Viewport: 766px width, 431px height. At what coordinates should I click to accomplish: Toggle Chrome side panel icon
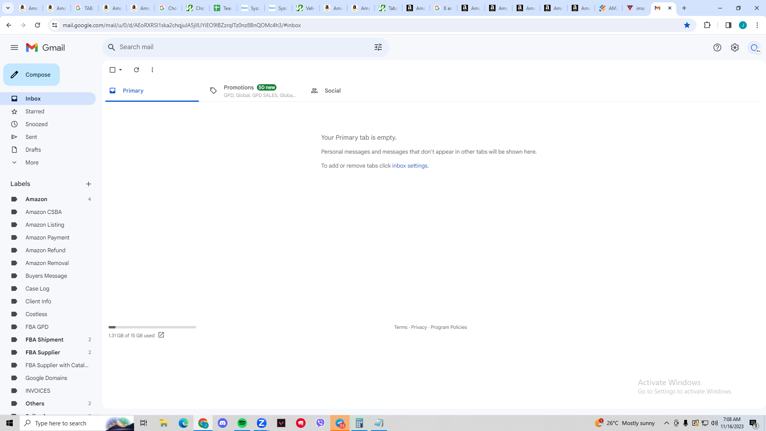728,25
